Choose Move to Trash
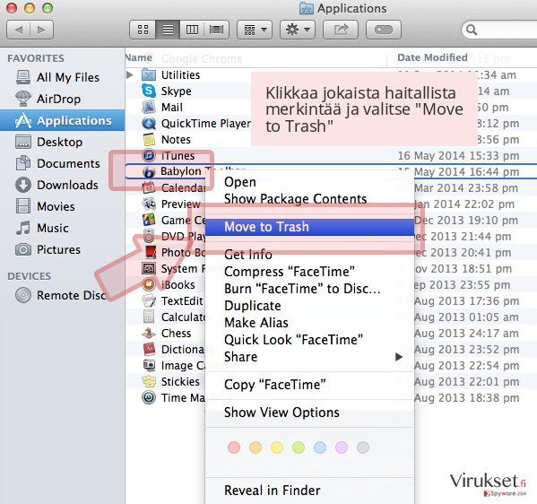The height and width of the screenshot is (504, 537). tap(309, 227)
